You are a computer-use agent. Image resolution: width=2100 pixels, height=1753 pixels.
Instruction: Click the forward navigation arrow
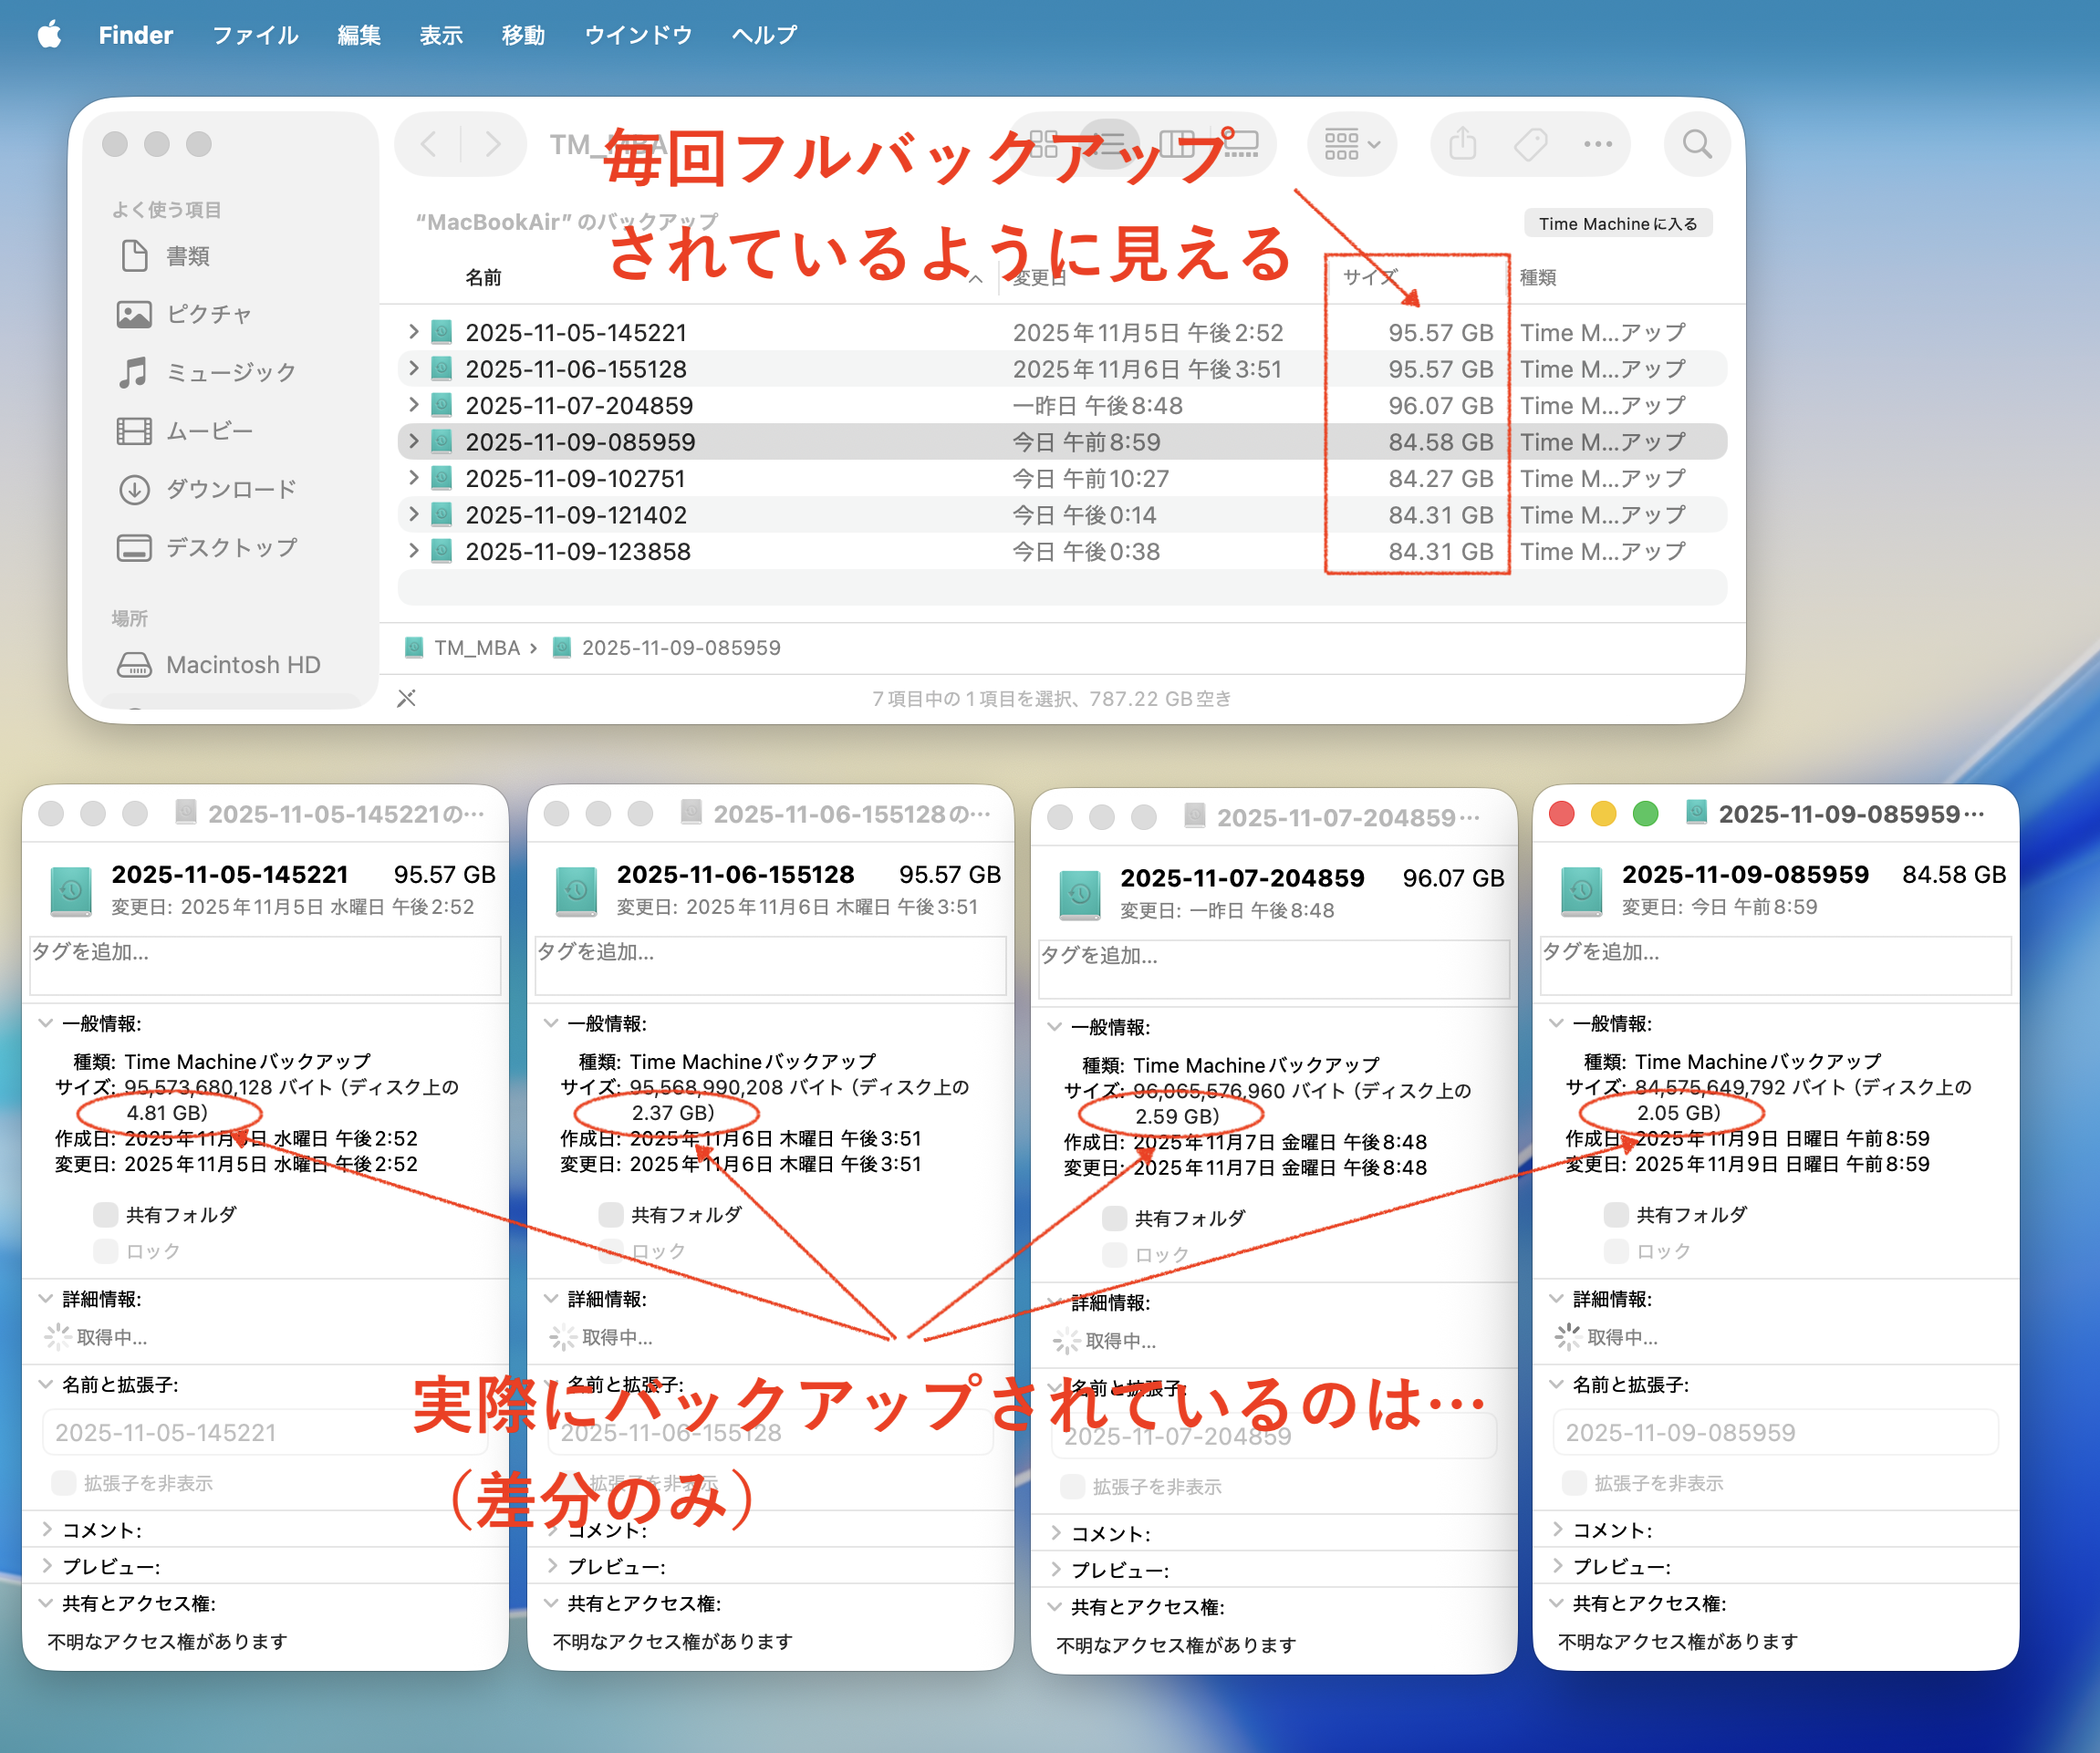pyautogui.click(x=493, y=144)
